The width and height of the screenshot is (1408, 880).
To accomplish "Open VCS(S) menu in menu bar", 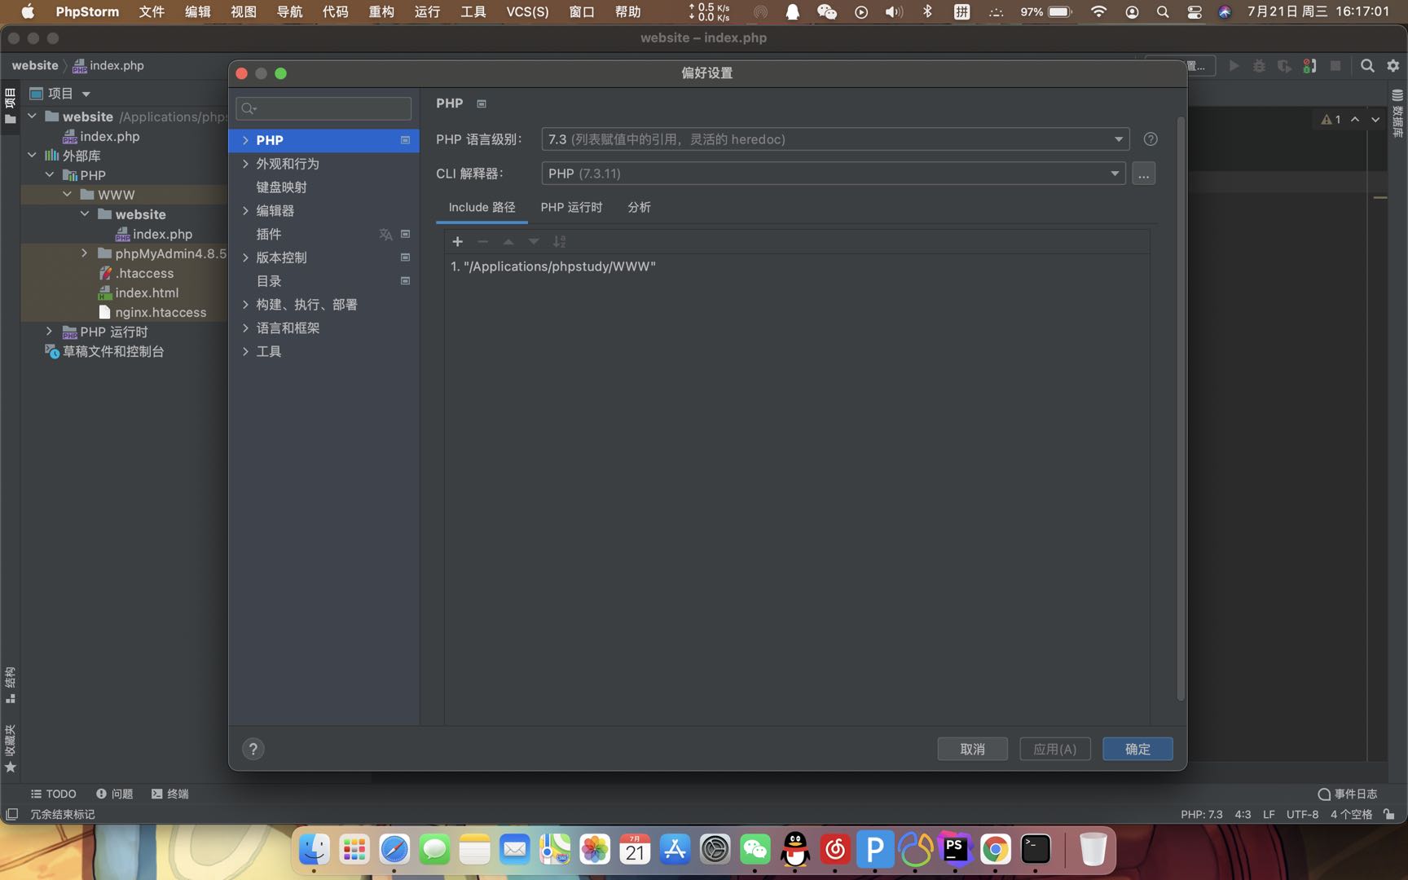I will 527,12.
